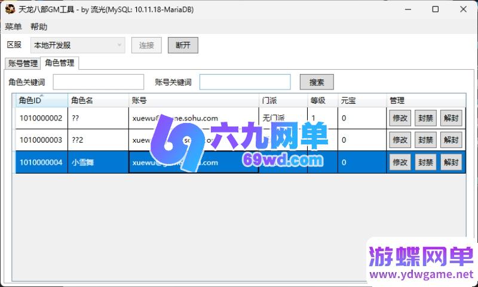Click the 管理 column header
Image resolution: width=478 pixels, height=287 pixels.
click(426, 100)
